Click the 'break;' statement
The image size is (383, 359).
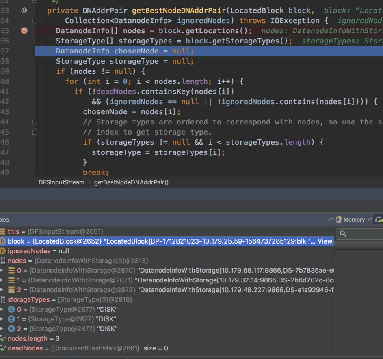pyautogui.click(x=96, y=173)
